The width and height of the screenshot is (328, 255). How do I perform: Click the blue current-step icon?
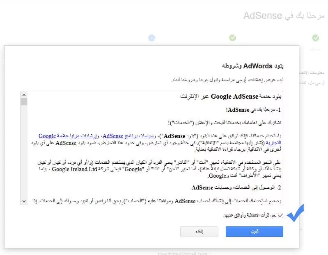coord(151,38)
